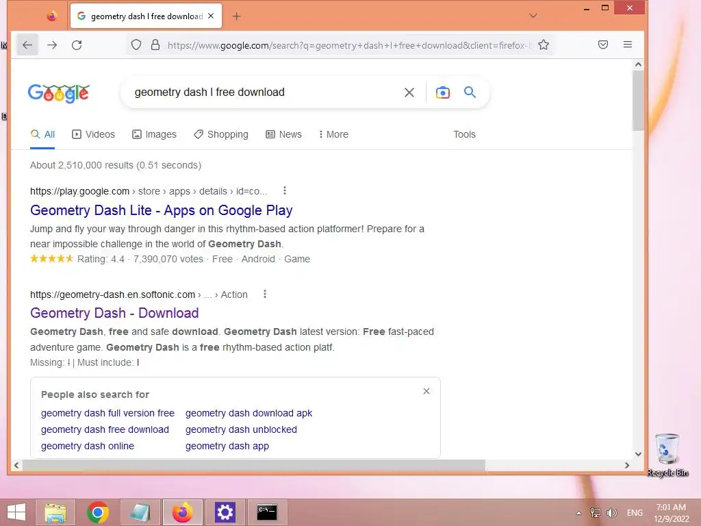Dismiss the People also search for box

[x=426, y=391]
